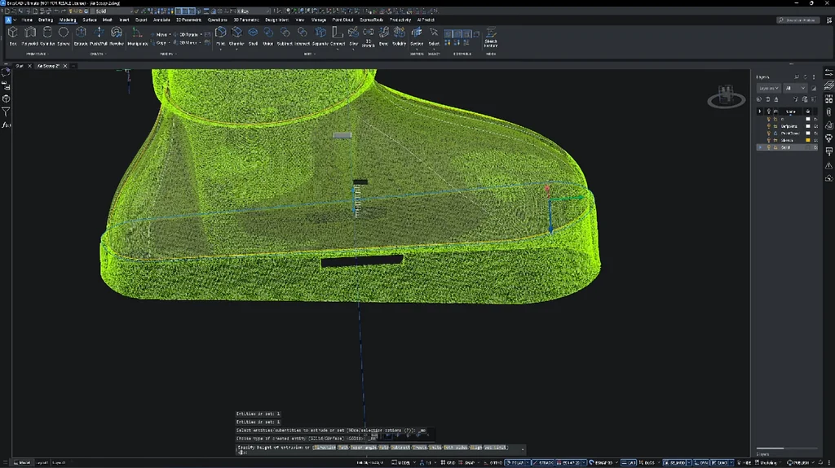Use the Slice tool
The height and width of the screenshot is (468, 835).
pos(354,36)
